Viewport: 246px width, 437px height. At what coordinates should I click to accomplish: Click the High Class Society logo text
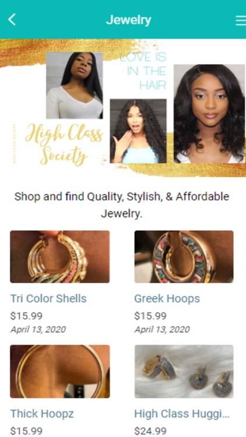click(x=64, y=144)
